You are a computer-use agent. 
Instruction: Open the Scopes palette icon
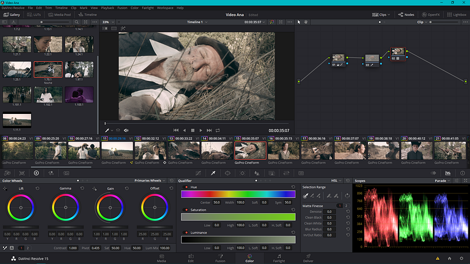448,174
